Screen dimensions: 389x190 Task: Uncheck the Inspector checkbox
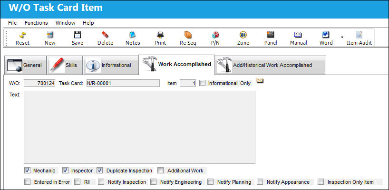[65, 171]
